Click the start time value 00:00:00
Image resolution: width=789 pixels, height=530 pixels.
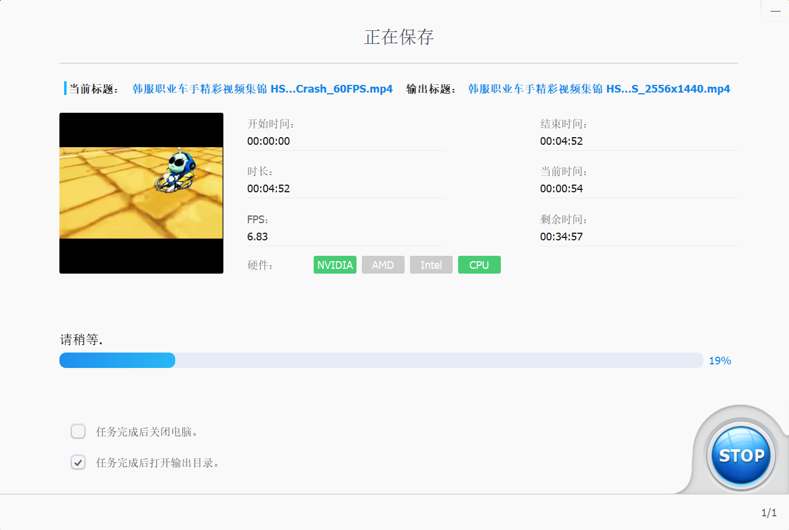269,141
